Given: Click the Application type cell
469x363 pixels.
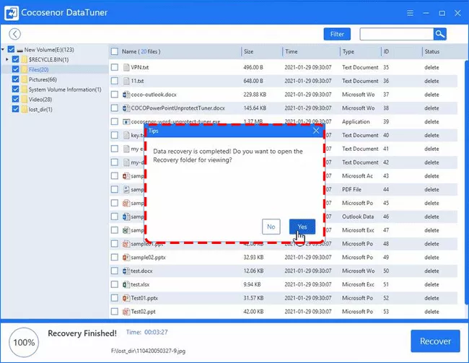Looking at the screenshot, I should click(356, 121).
